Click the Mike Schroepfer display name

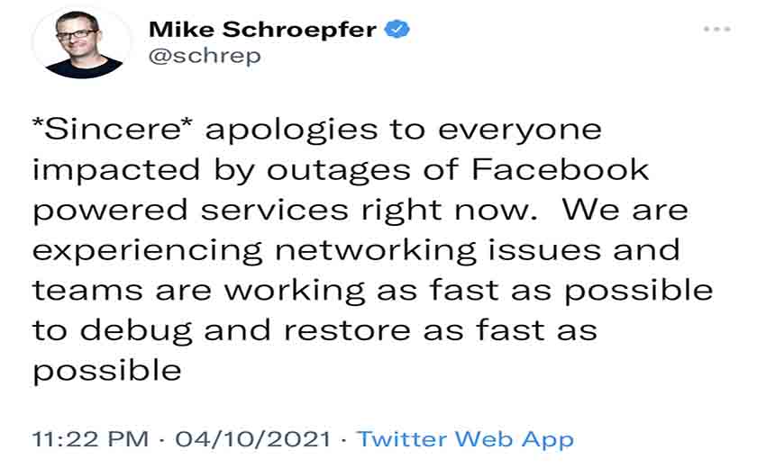click(262, 30)
